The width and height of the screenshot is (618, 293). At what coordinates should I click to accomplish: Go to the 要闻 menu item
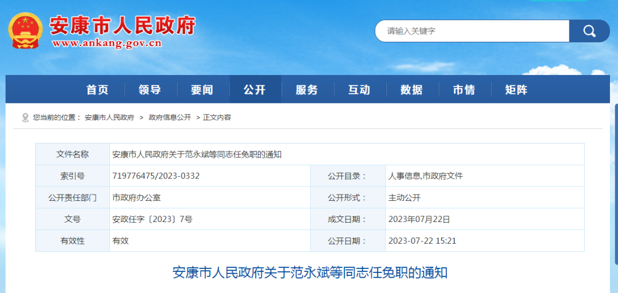[202, 90]
